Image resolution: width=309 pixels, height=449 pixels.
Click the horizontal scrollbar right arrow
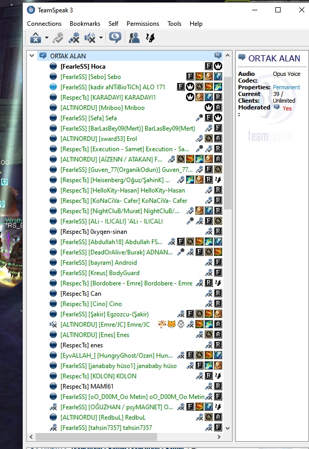219,437
